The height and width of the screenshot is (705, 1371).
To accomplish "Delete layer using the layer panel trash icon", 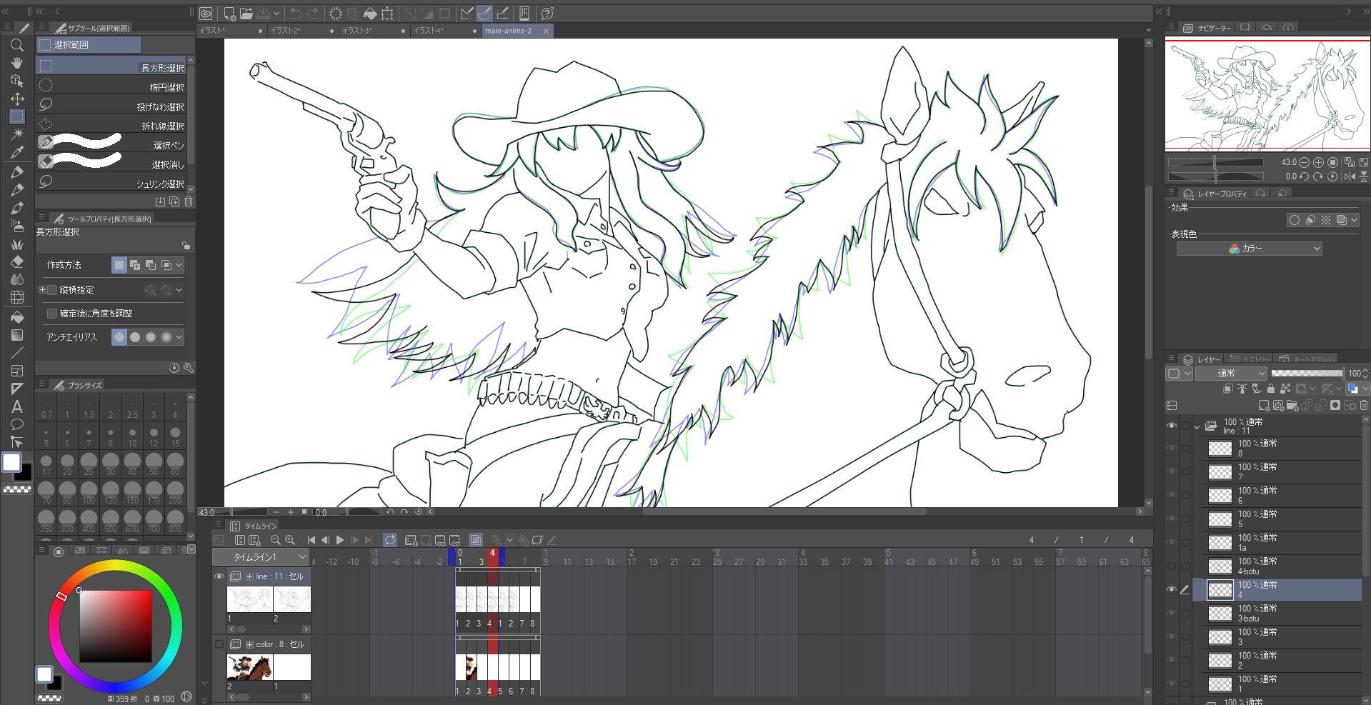I will tap(1363, 405).
